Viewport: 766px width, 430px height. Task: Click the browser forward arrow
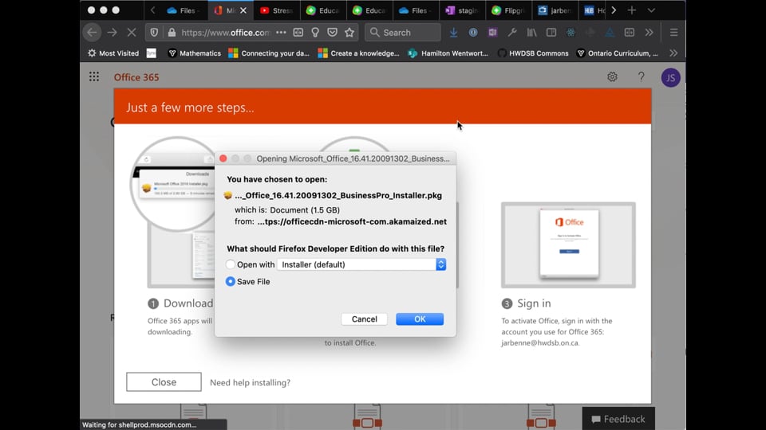112,33
